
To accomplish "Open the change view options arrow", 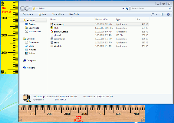I will coord(156,14).
